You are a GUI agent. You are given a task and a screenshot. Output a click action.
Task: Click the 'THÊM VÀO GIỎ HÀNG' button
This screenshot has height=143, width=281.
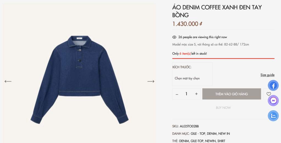coord(232,94)
